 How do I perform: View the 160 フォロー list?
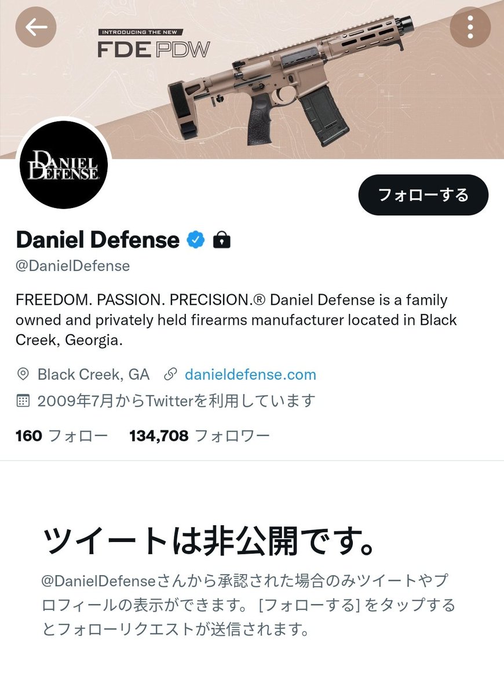pos(62,436)
